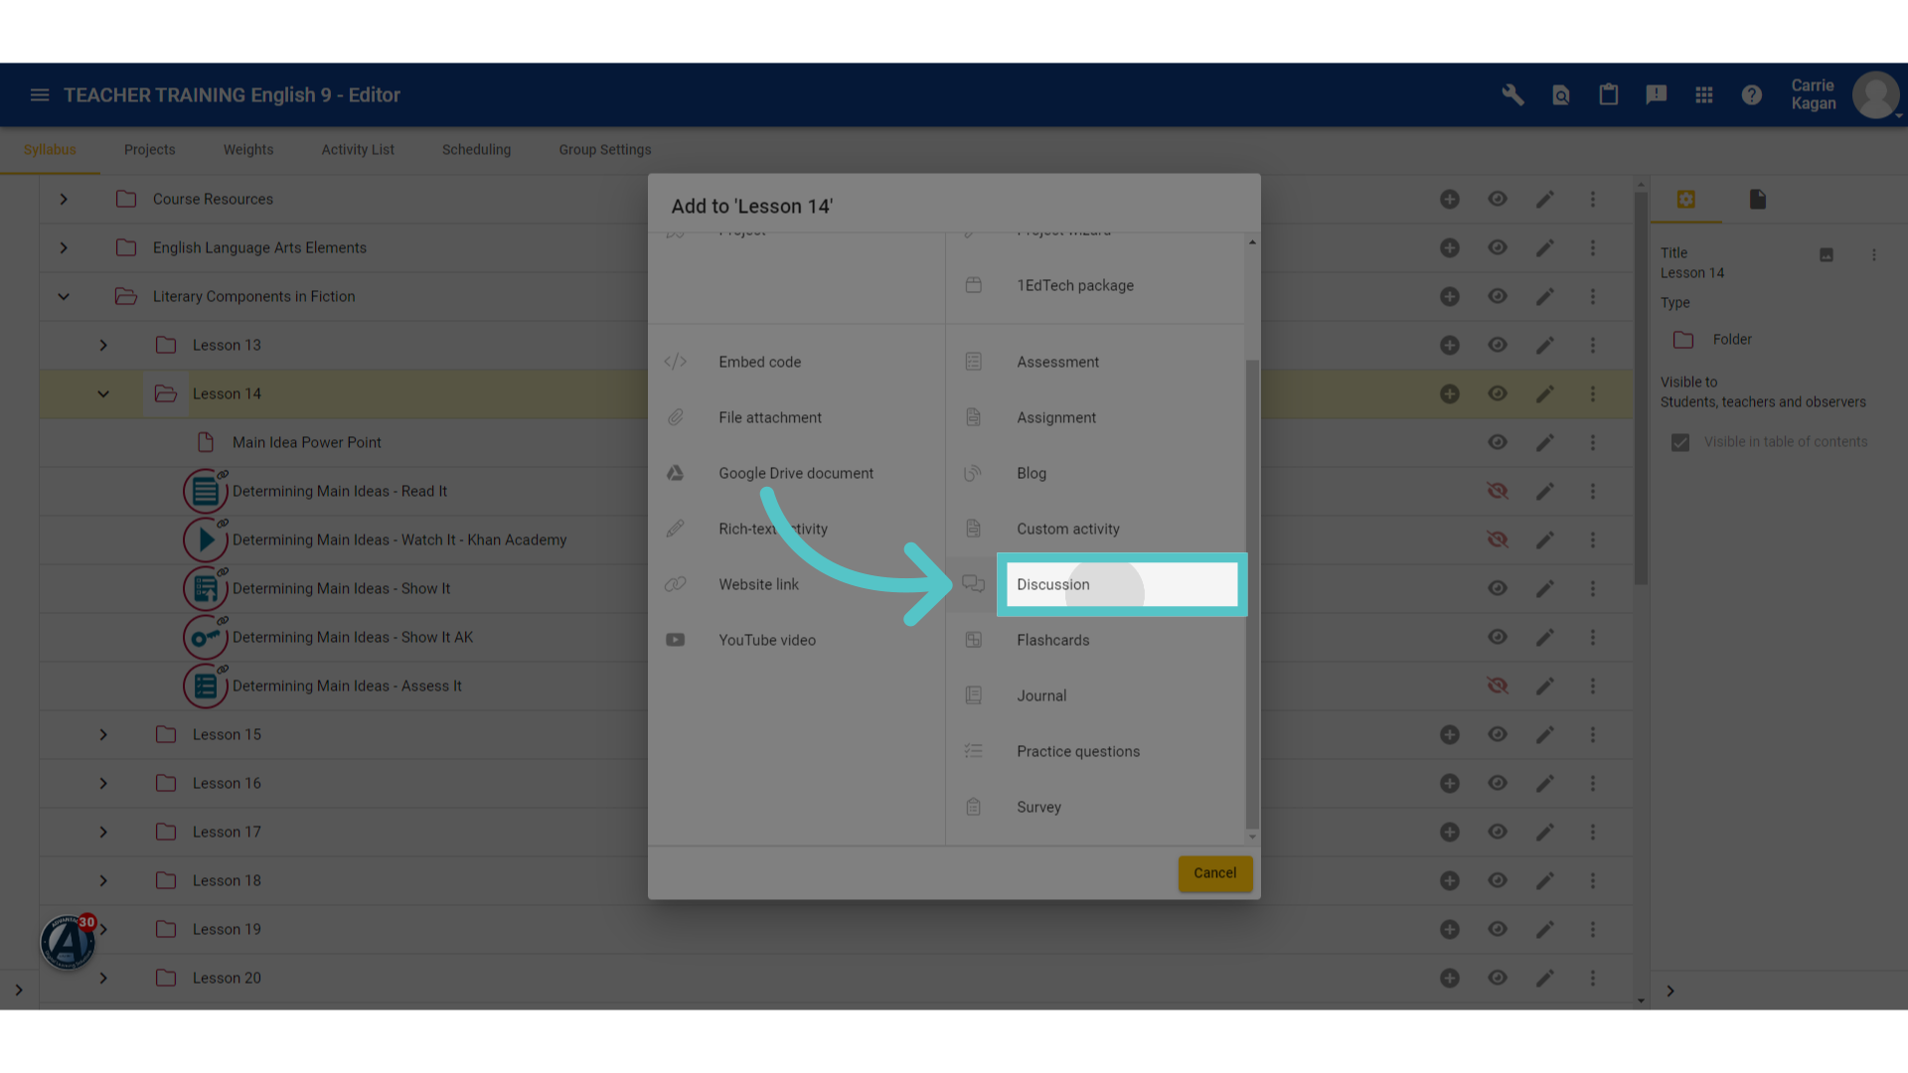The height and width of the screenshot is (1073, 1908).
Task: Click the syllabus tree scrollbar
Action: [1641, 387]
